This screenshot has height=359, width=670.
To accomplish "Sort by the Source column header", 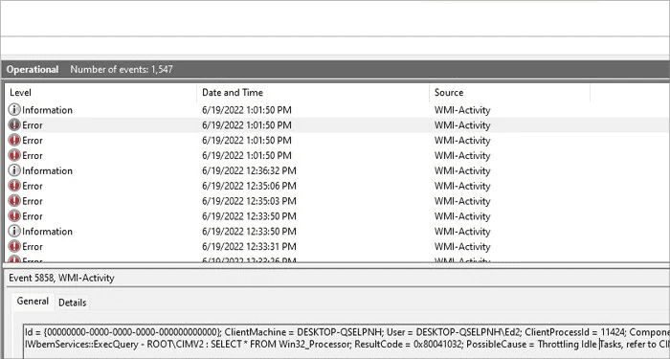I will click(510, 92).
